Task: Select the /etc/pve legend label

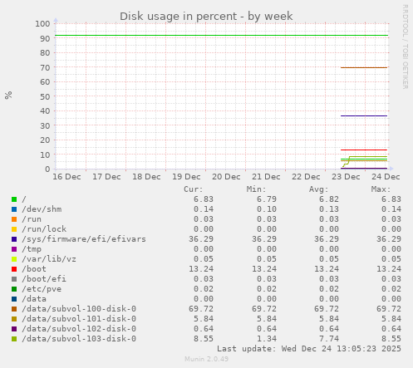Action: click(42, 289)
